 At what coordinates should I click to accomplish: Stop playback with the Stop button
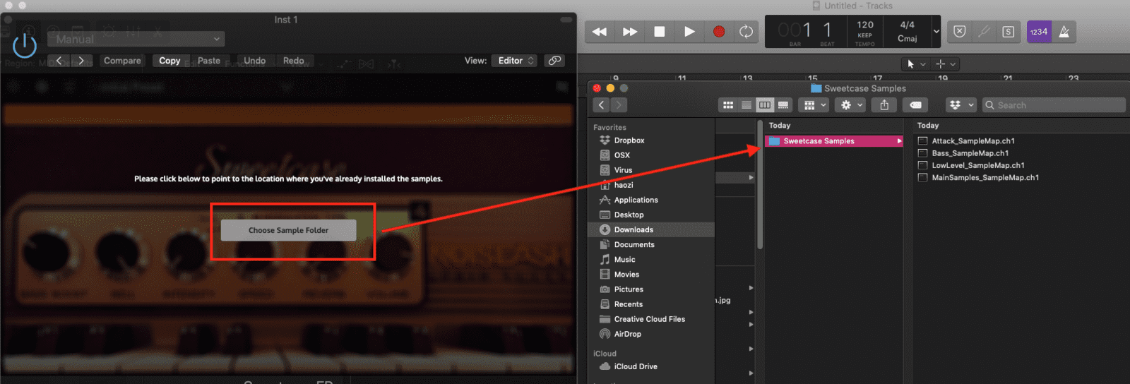(659, 32)
